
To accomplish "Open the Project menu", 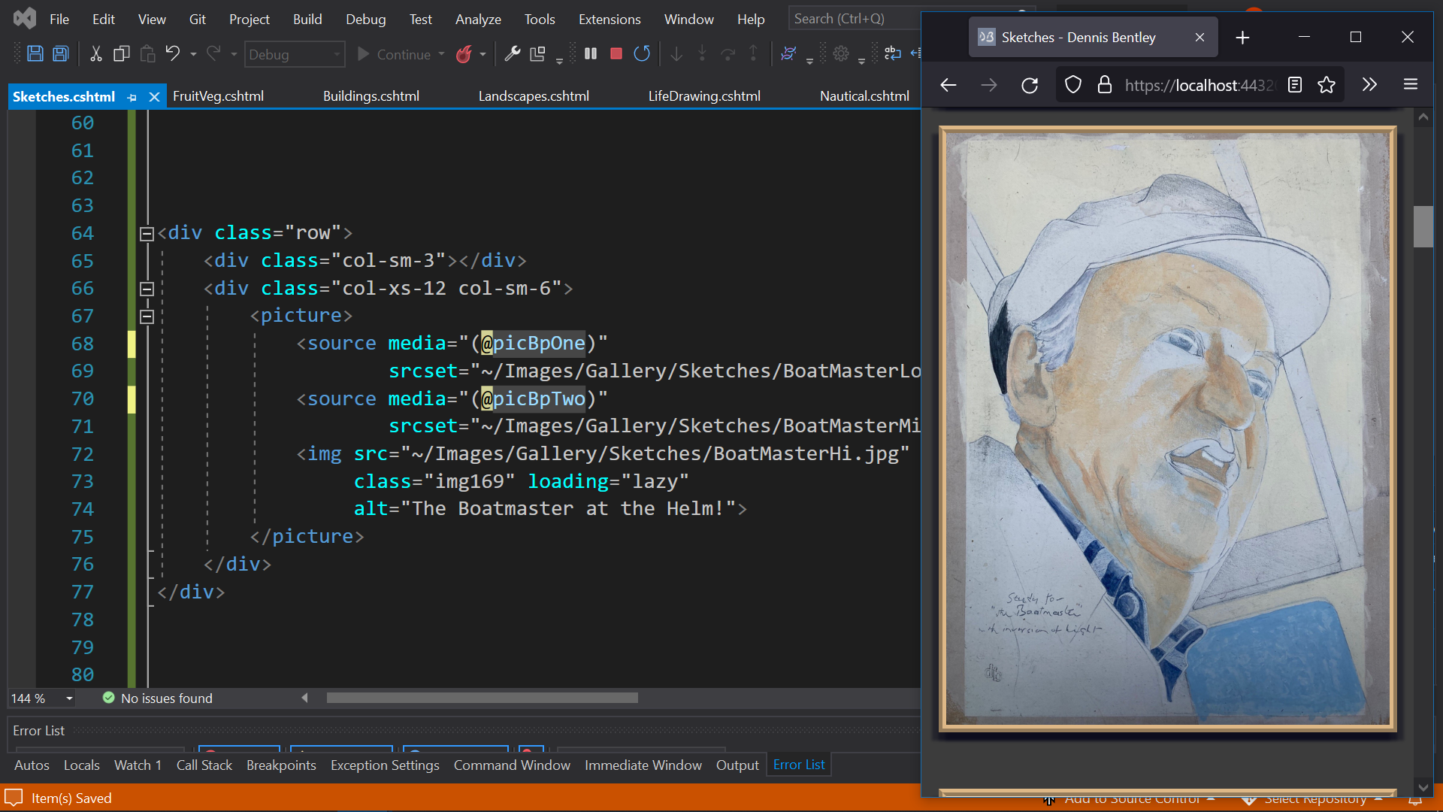I will [x=249, y=19].
